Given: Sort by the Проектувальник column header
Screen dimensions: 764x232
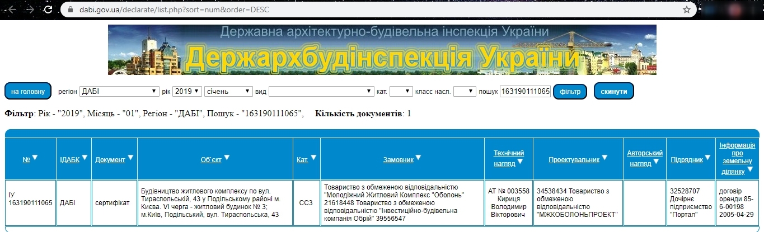Looking at the screenshot, I should pos(574,159).
